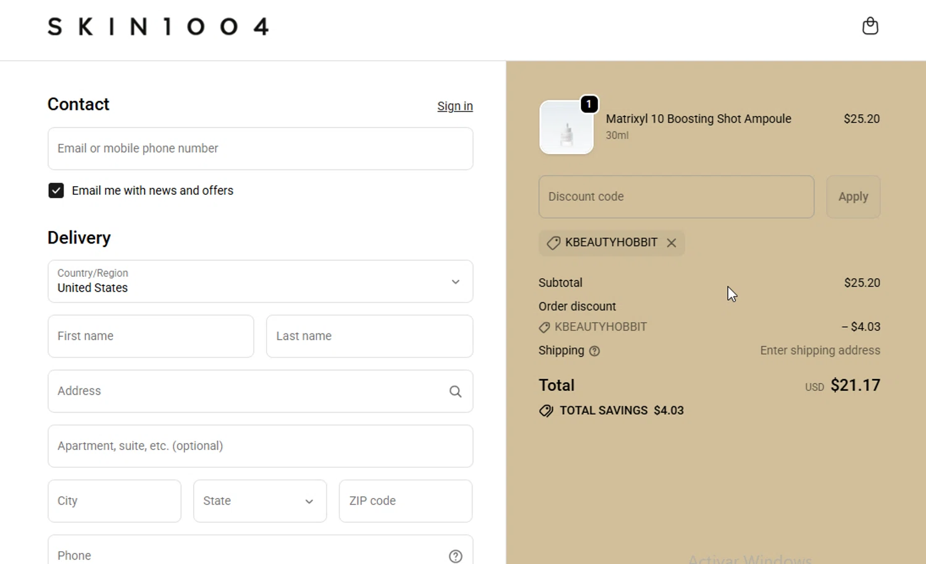Open the shopping bag cart icon
Image resolution: width=926 pixels, height=564 pixels.
pos(870,26)
